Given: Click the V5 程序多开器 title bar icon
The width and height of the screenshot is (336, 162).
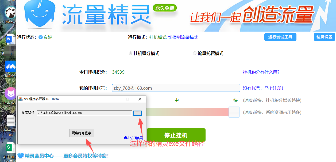Looking at the screenshot, I should coord(20,99).
